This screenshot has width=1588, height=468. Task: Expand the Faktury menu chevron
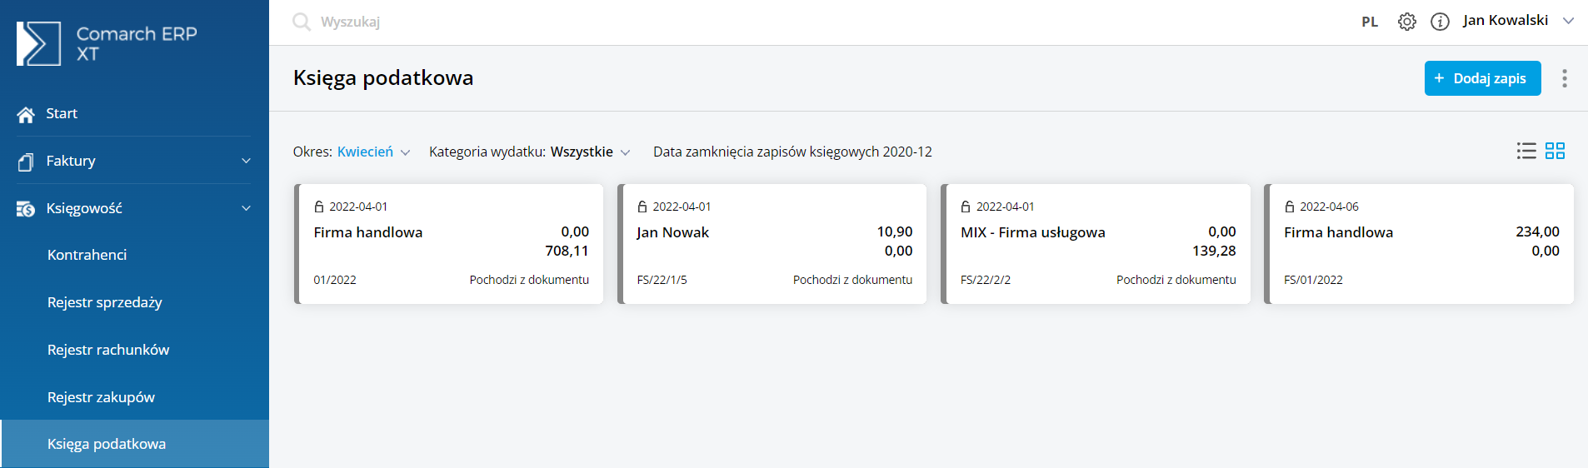[x=246, y=161]
